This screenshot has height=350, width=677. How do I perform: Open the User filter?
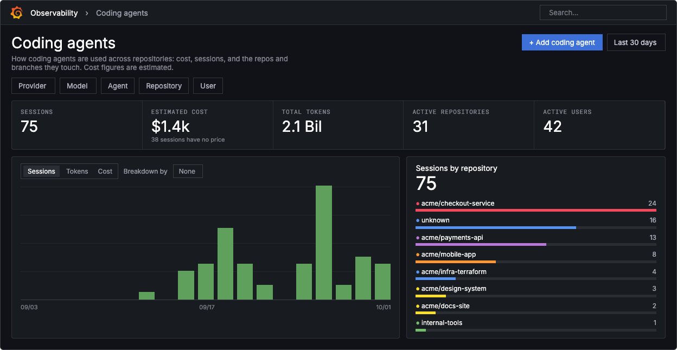[x=208, y=86]
